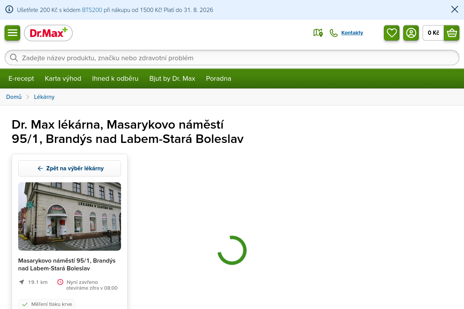Open the Bjut by Dr. Max menu item
The height and width of the screenshot is (309, 464).
point(172,78)
